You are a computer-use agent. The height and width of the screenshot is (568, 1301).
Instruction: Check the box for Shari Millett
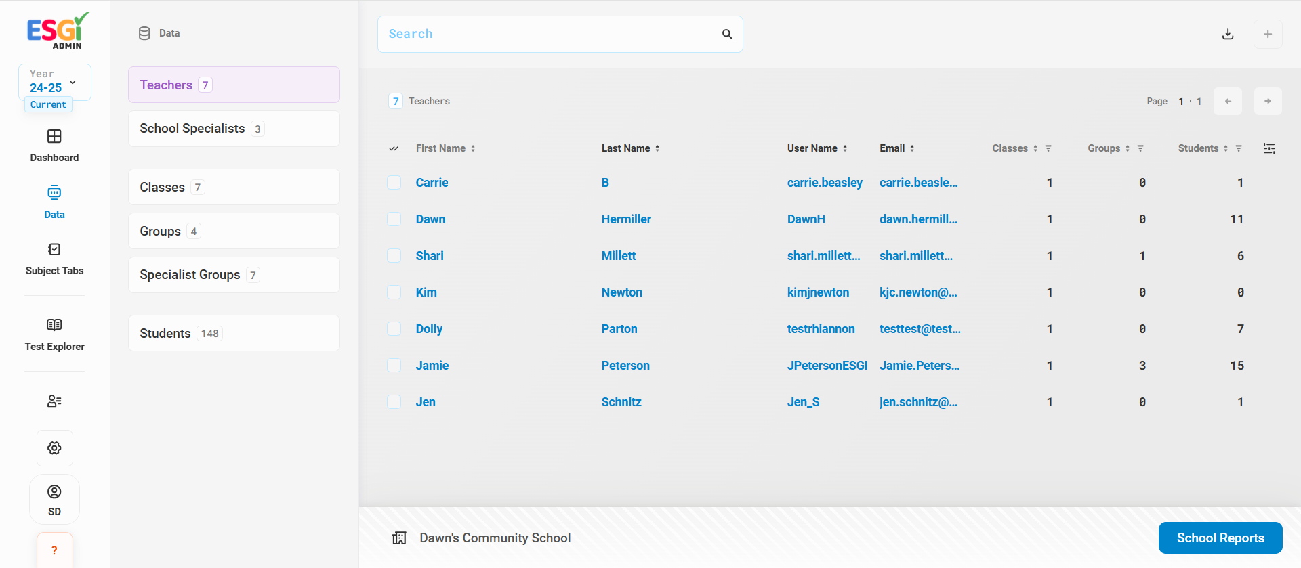(x=394, y=256)
